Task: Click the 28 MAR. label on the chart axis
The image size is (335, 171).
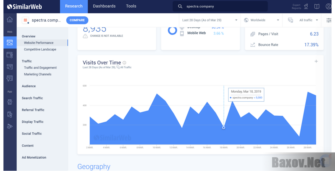Action: tap(308, 148)
